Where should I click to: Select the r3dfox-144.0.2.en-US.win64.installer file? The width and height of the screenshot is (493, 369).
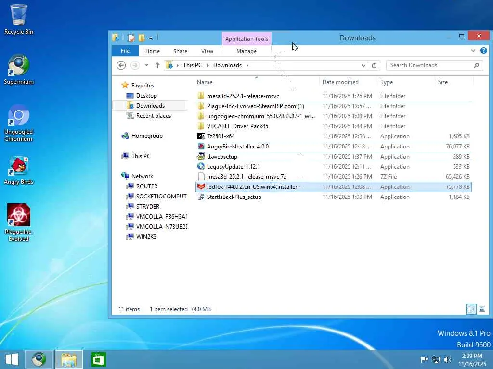334,187
